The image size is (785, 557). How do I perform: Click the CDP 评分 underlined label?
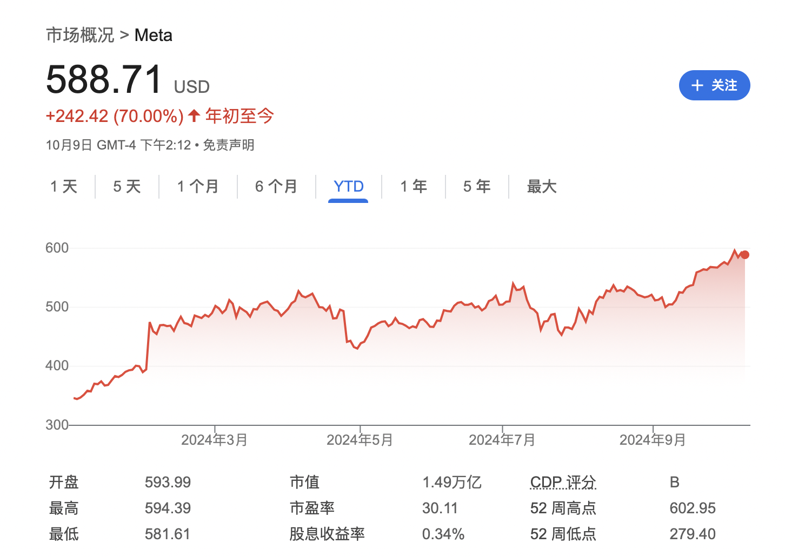tap(563, 482)
